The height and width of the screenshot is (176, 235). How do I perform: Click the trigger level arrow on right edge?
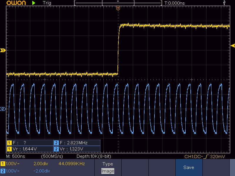tap(233, 45)
